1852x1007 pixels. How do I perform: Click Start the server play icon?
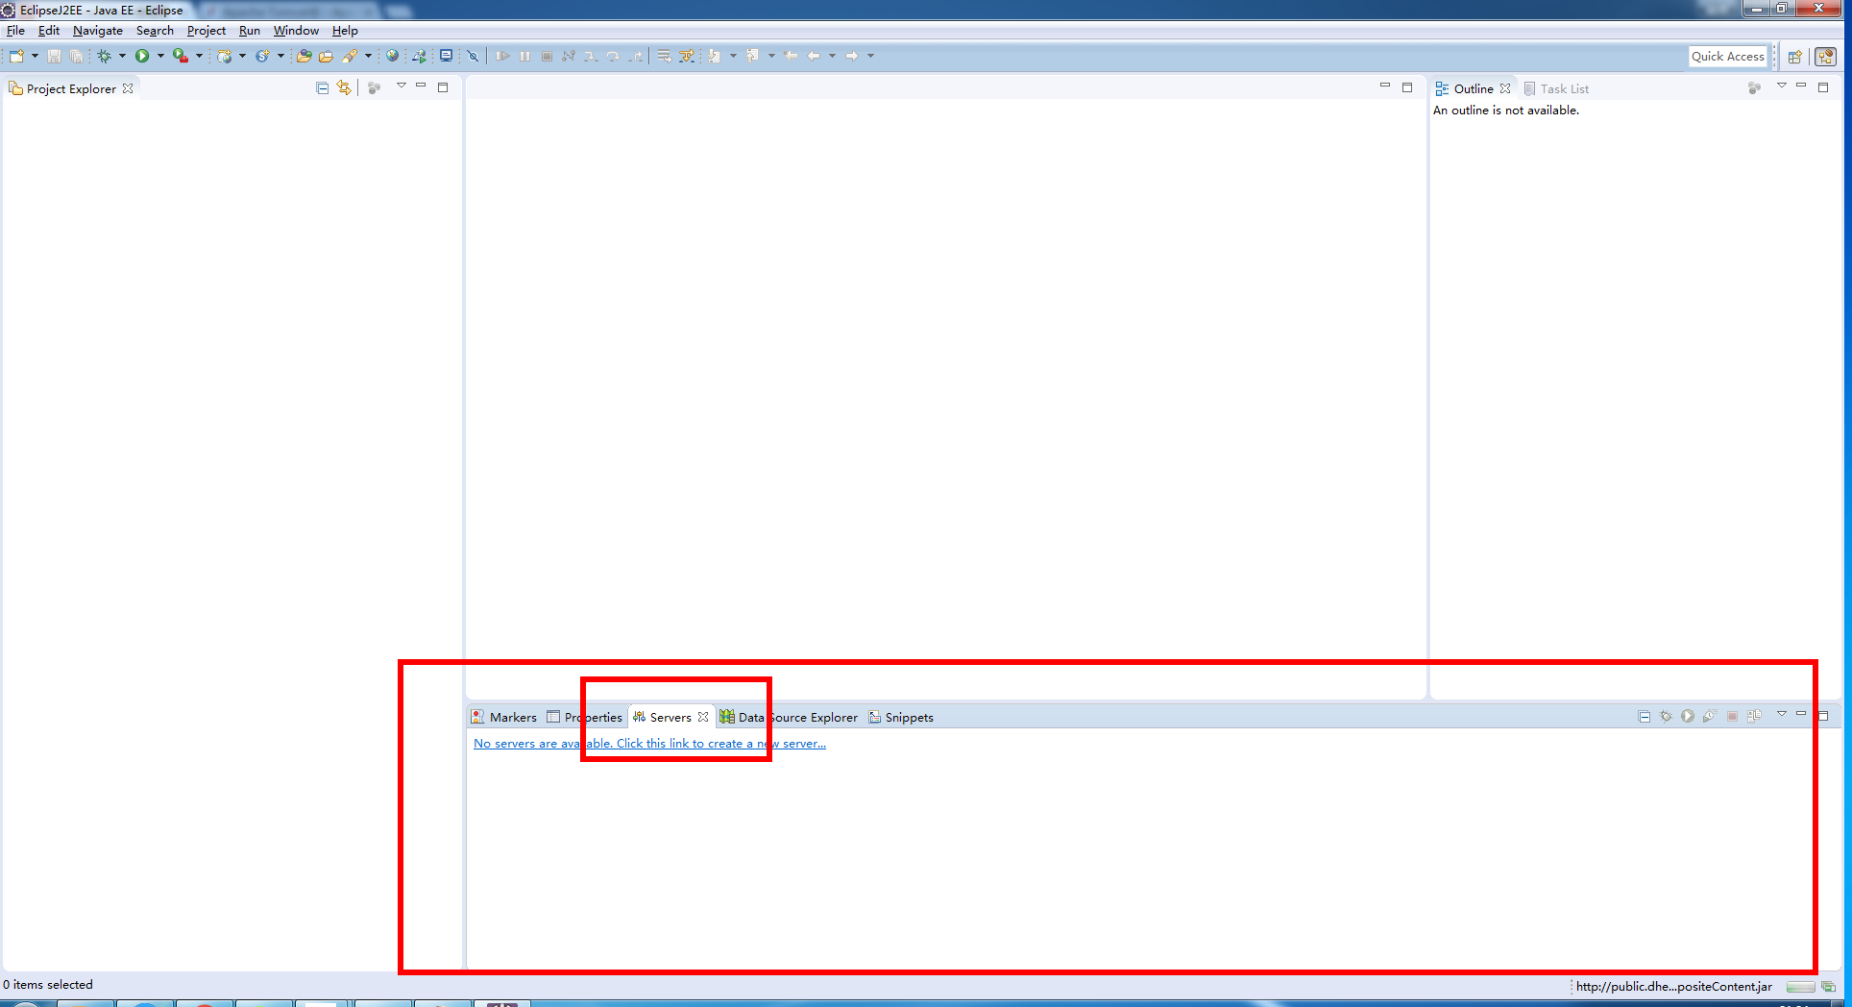coord(1688,717)
